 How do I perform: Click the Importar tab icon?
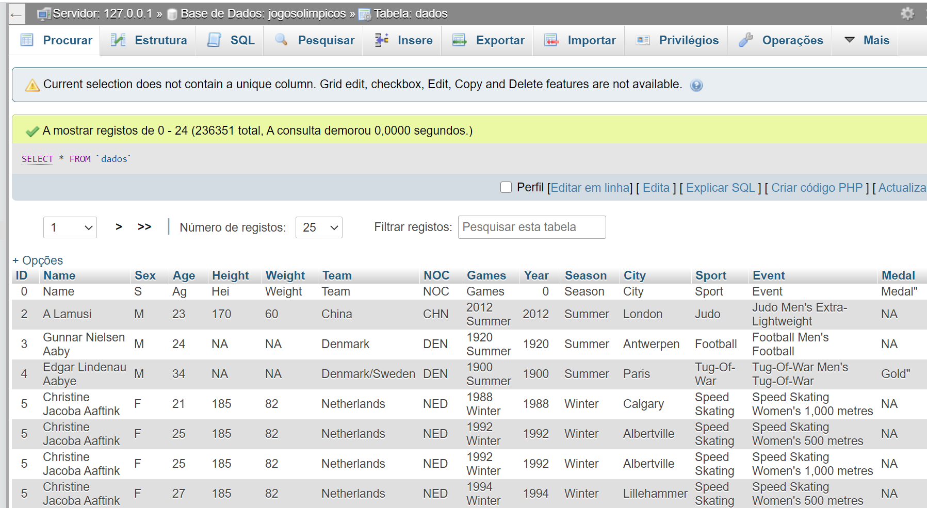click(551, 40)
